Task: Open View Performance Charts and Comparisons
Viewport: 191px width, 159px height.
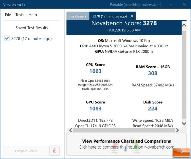Action: (126, 144)
